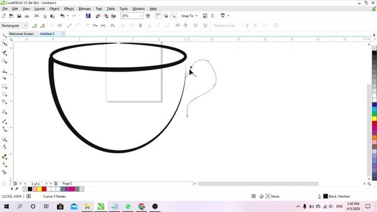Click the horizontal scrollbar thumb
This screenshot has height=212, width=377.
pyautogui.click(x=258, y=184)
